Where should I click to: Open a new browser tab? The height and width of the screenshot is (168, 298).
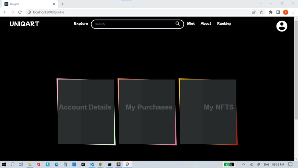coord(63,4)
